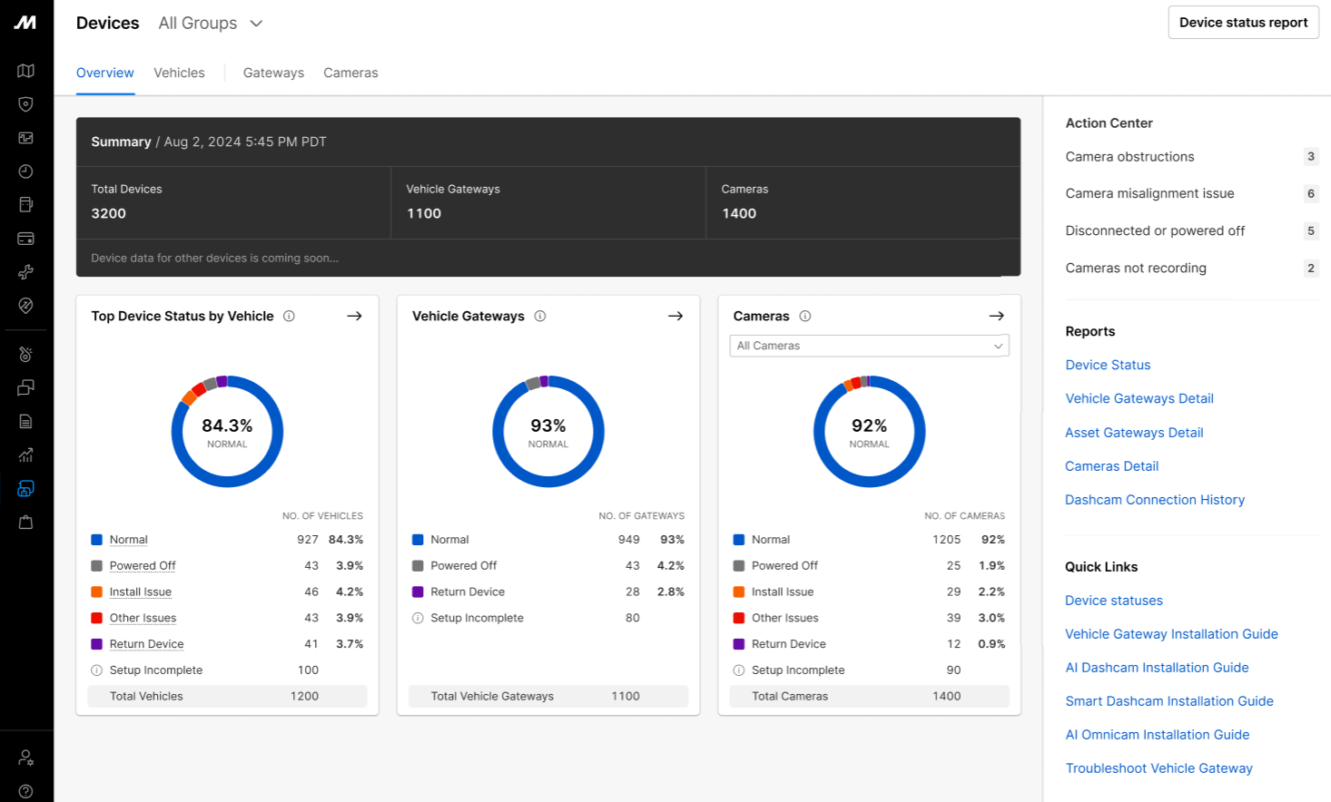
Task: Open the Vehicle Gateways Detail report link
Action: (x=1139, y=398)
